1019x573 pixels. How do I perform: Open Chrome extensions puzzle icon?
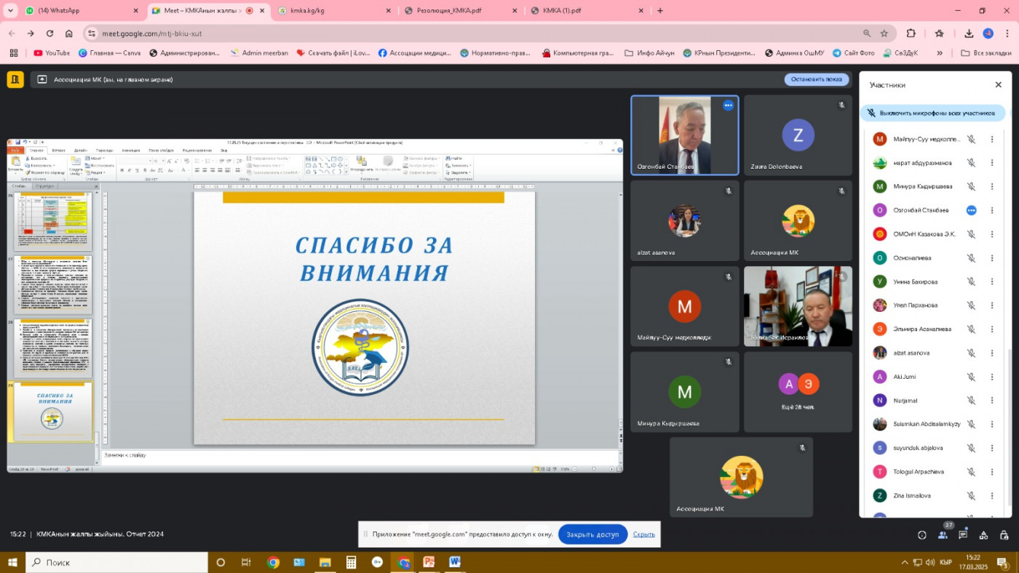point(911,33)
